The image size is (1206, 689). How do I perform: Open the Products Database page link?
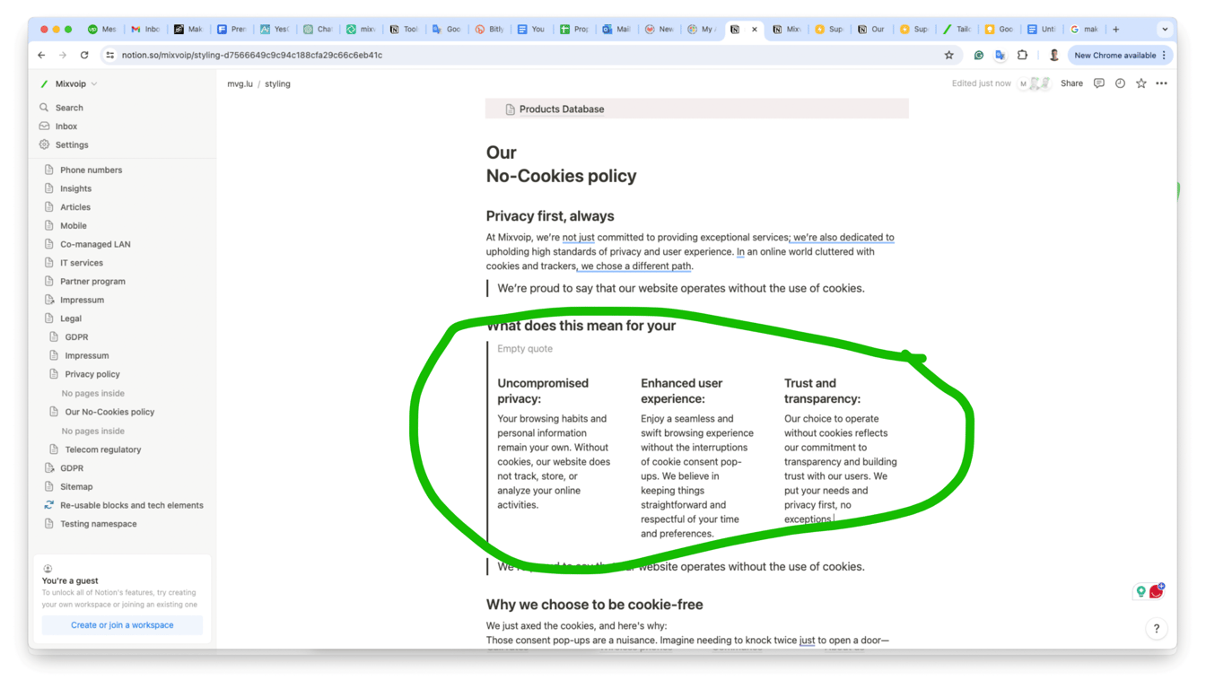tap(562, 109)
